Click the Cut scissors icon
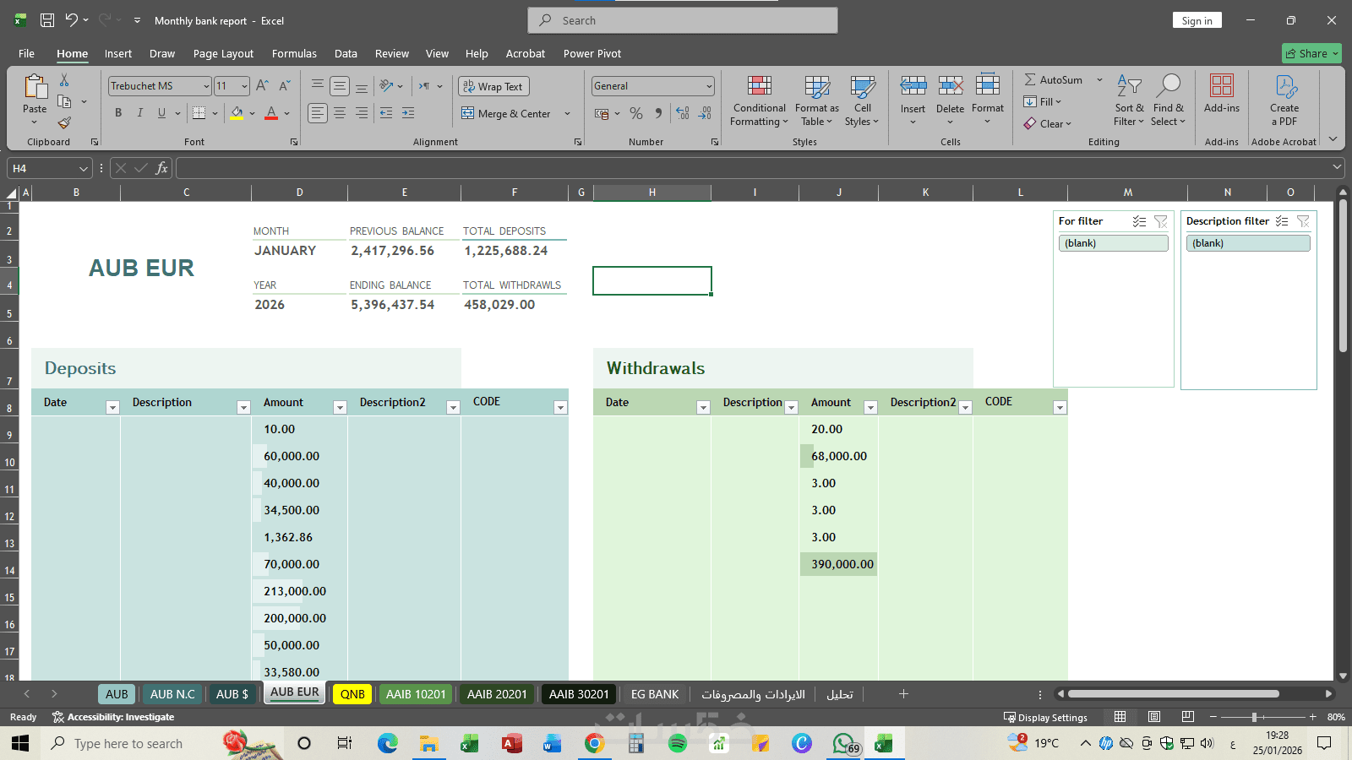The width and height of the screenshot is (1352, 760). (x=64, y=80)
